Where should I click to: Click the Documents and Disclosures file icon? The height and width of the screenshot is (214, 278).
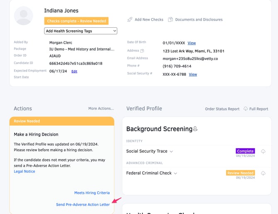point(170,19)
